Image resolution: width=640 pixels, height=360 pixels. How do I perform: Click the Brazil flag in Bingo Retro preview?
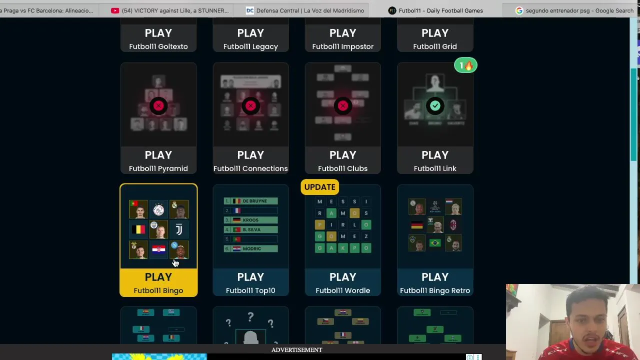pos(435,243)
